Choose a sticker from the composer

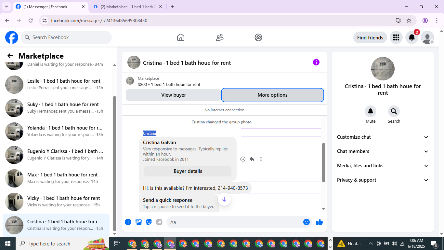tap(149, 222)
